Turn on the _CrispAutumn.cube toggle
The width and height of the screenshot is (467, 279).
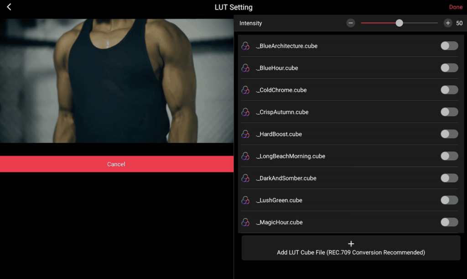pyautogui.click(x=449, y=112)
